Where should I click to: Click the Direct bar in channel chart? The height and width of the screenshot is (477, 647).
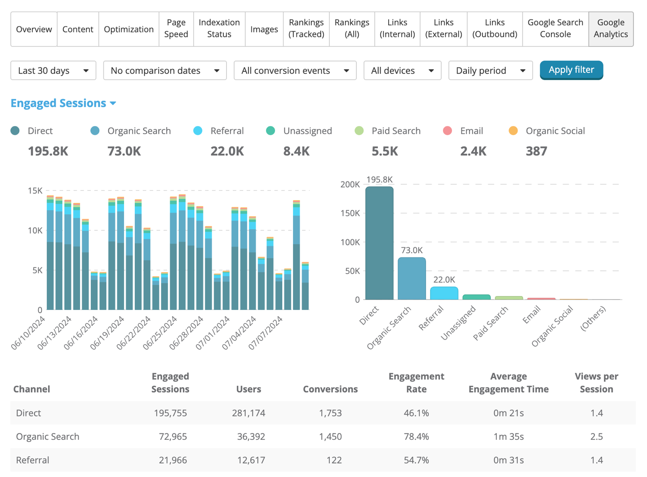(x=379, y=243)
